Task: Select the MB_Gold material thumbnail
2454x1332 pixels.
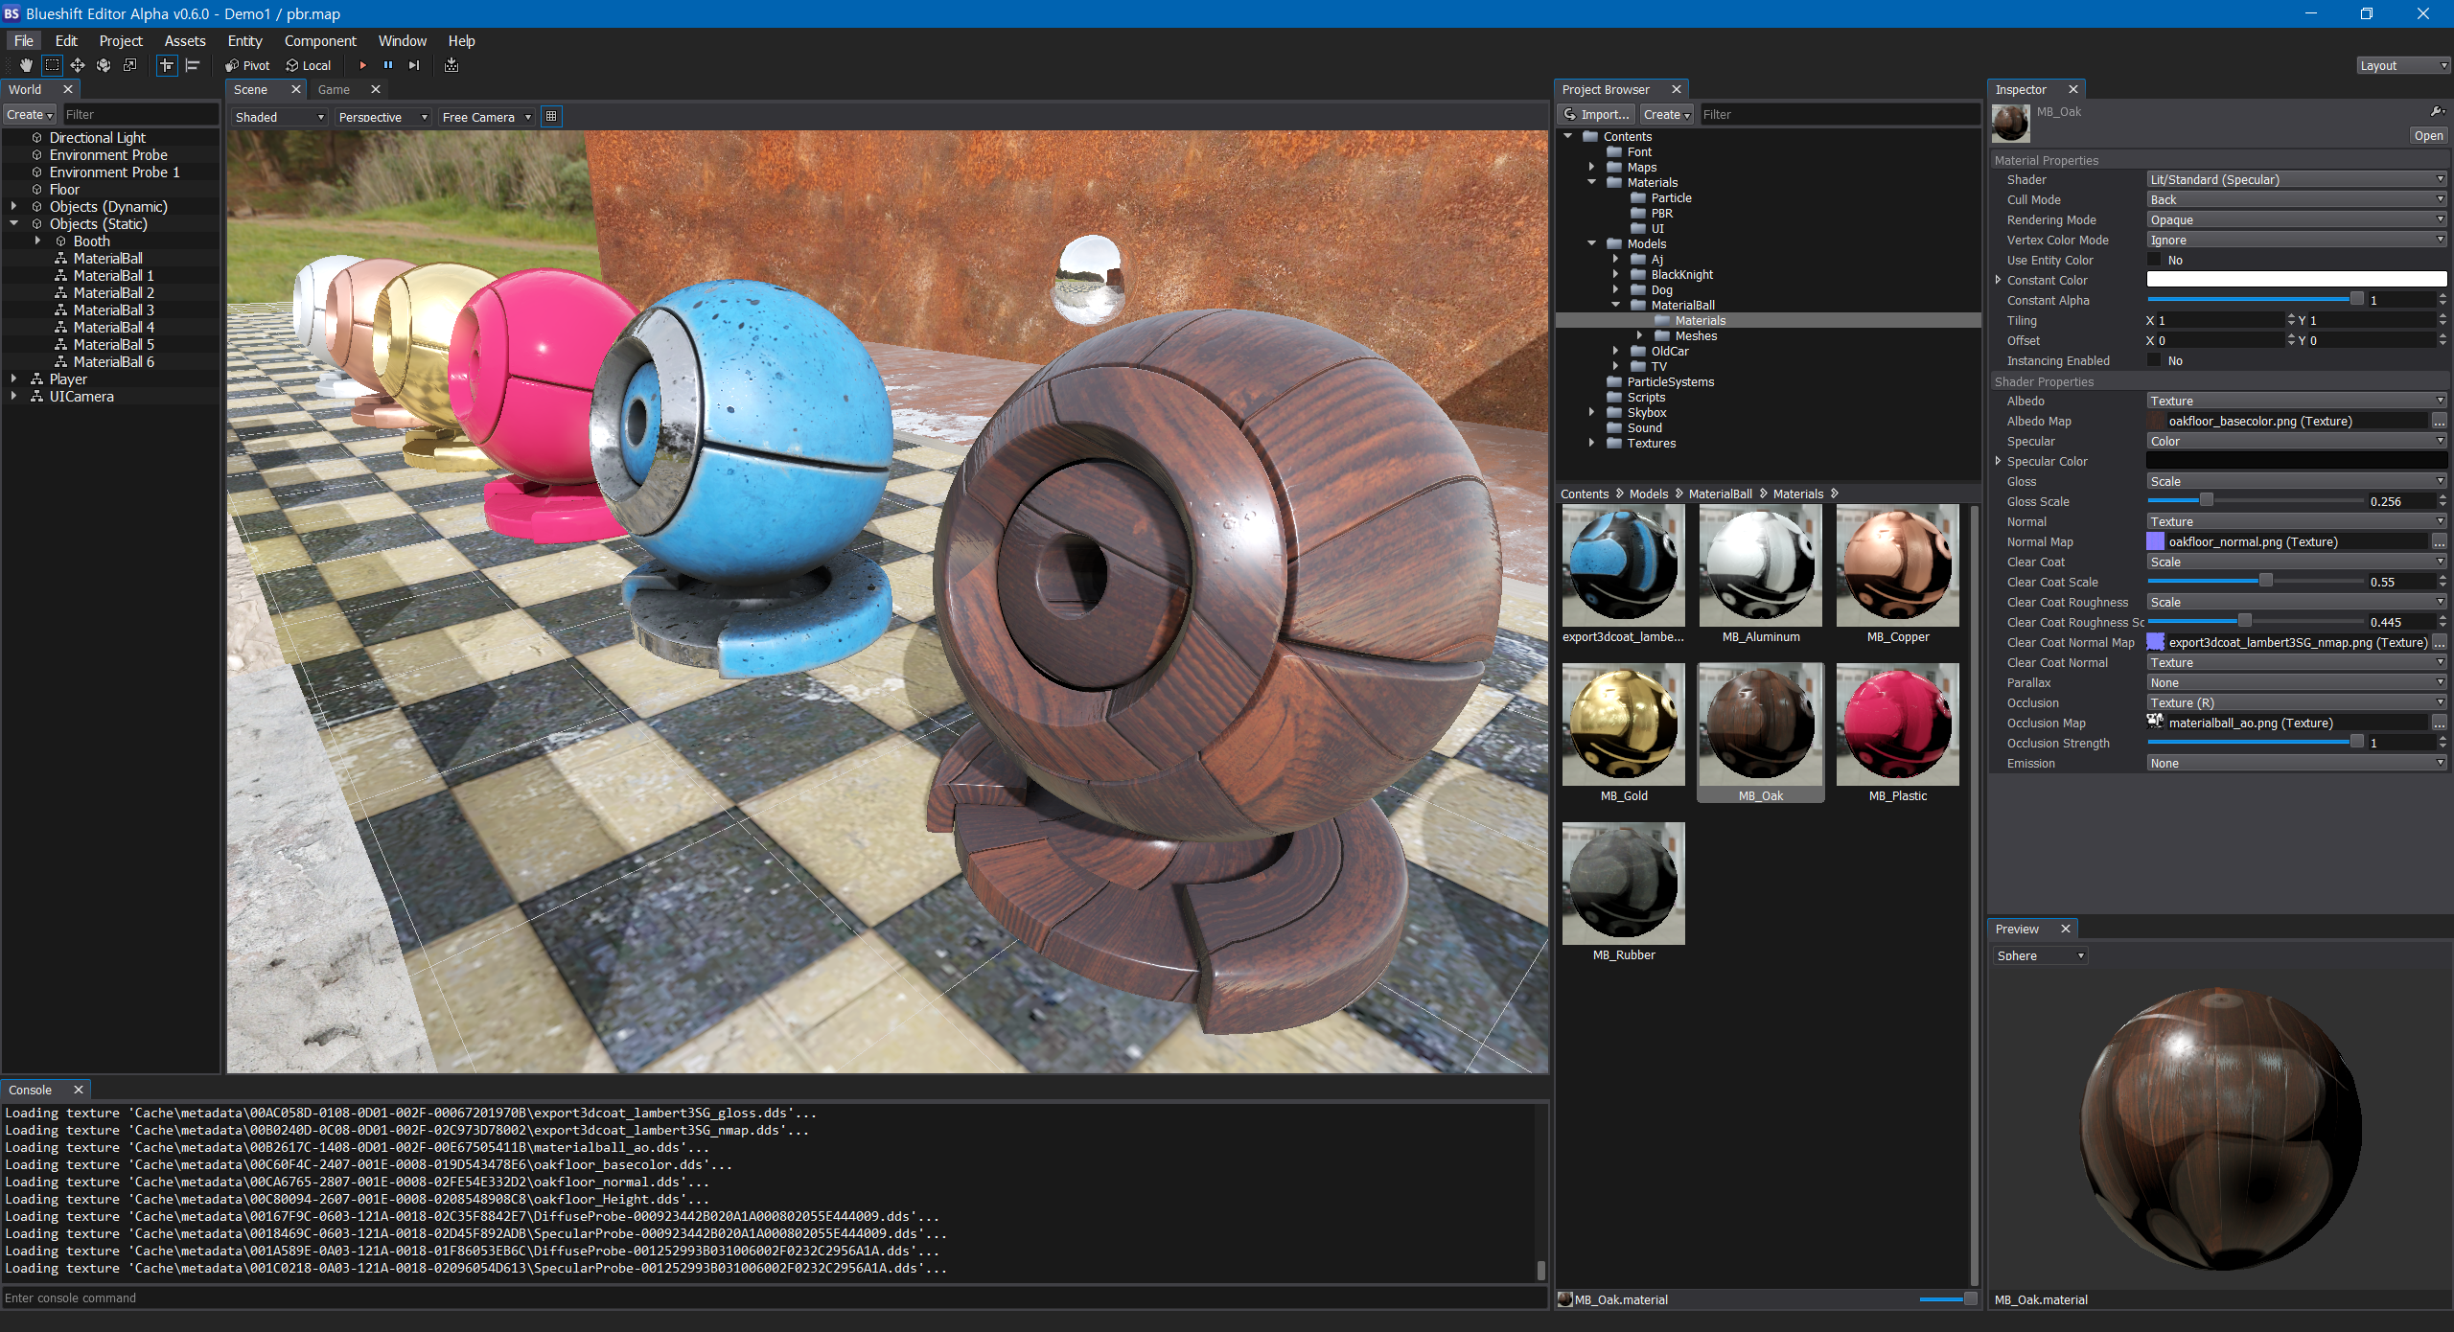Action: click(1624, 725)
